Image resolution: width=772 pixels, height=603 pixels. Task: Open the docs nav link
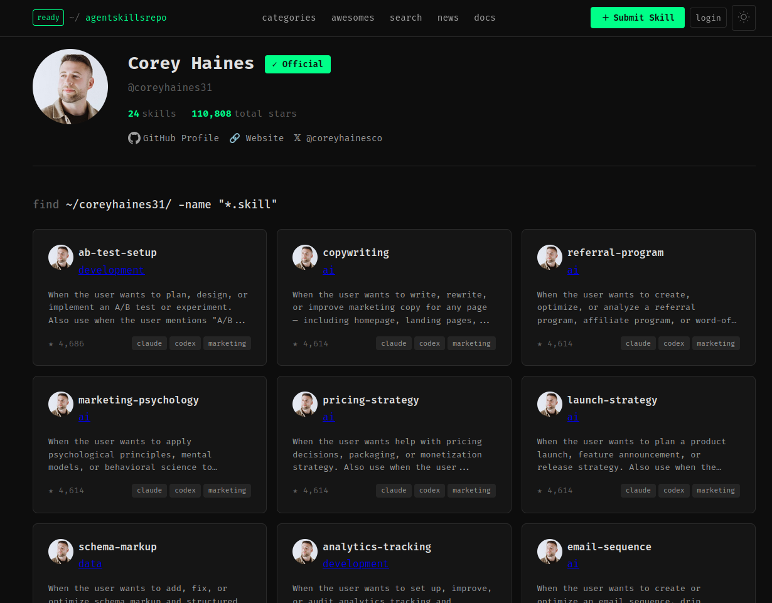(x=485, y=18)
